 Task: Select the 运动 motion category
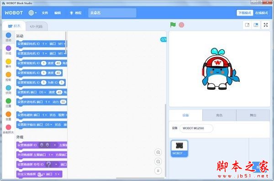pyautogui.click(x=8, y=37)
